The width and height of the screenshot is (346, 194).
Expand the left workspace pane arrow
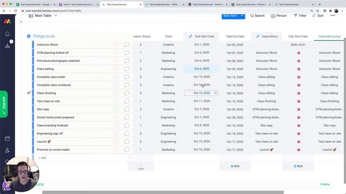(21, 22)
